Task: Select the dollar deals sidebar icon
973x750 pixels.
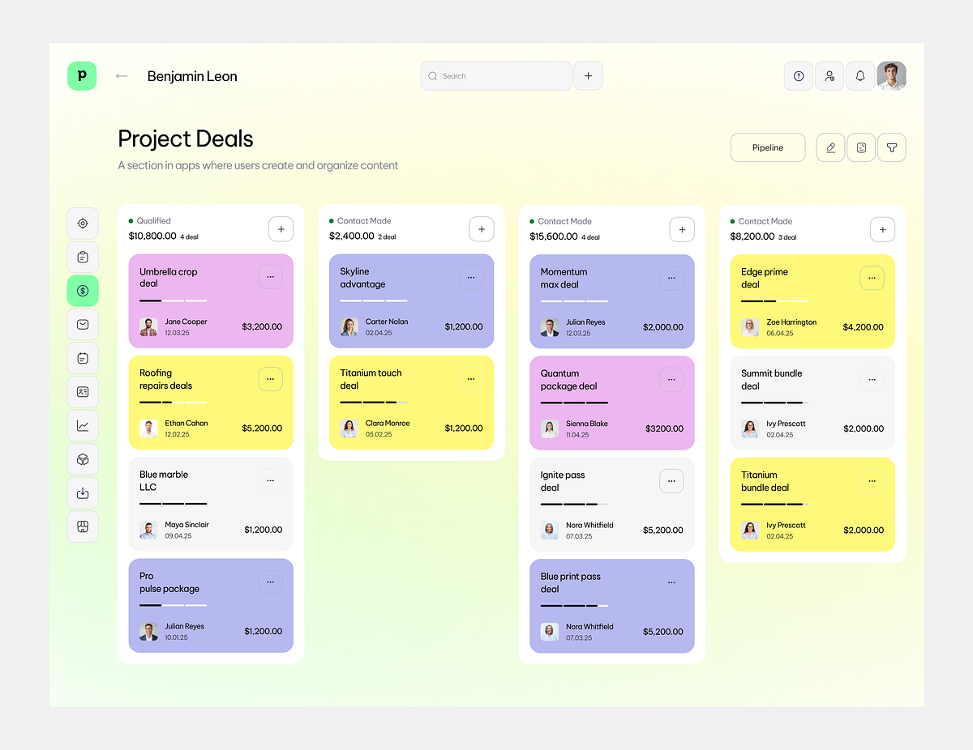Action: [x=83, y=291]
